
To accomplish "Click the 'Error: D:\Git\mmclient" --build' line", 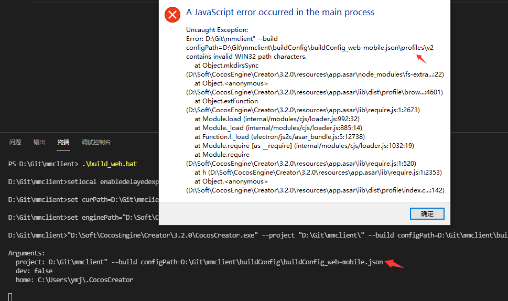I will [x=232, y=39].
